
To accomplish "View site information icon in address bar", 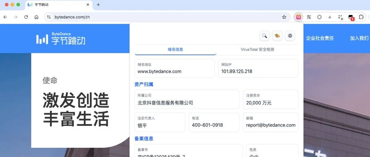I will tap(49, 17).
